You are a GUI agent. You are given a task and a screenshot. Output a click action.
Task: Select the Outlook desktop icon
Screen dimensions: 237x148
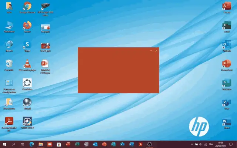tap(226, 45)
